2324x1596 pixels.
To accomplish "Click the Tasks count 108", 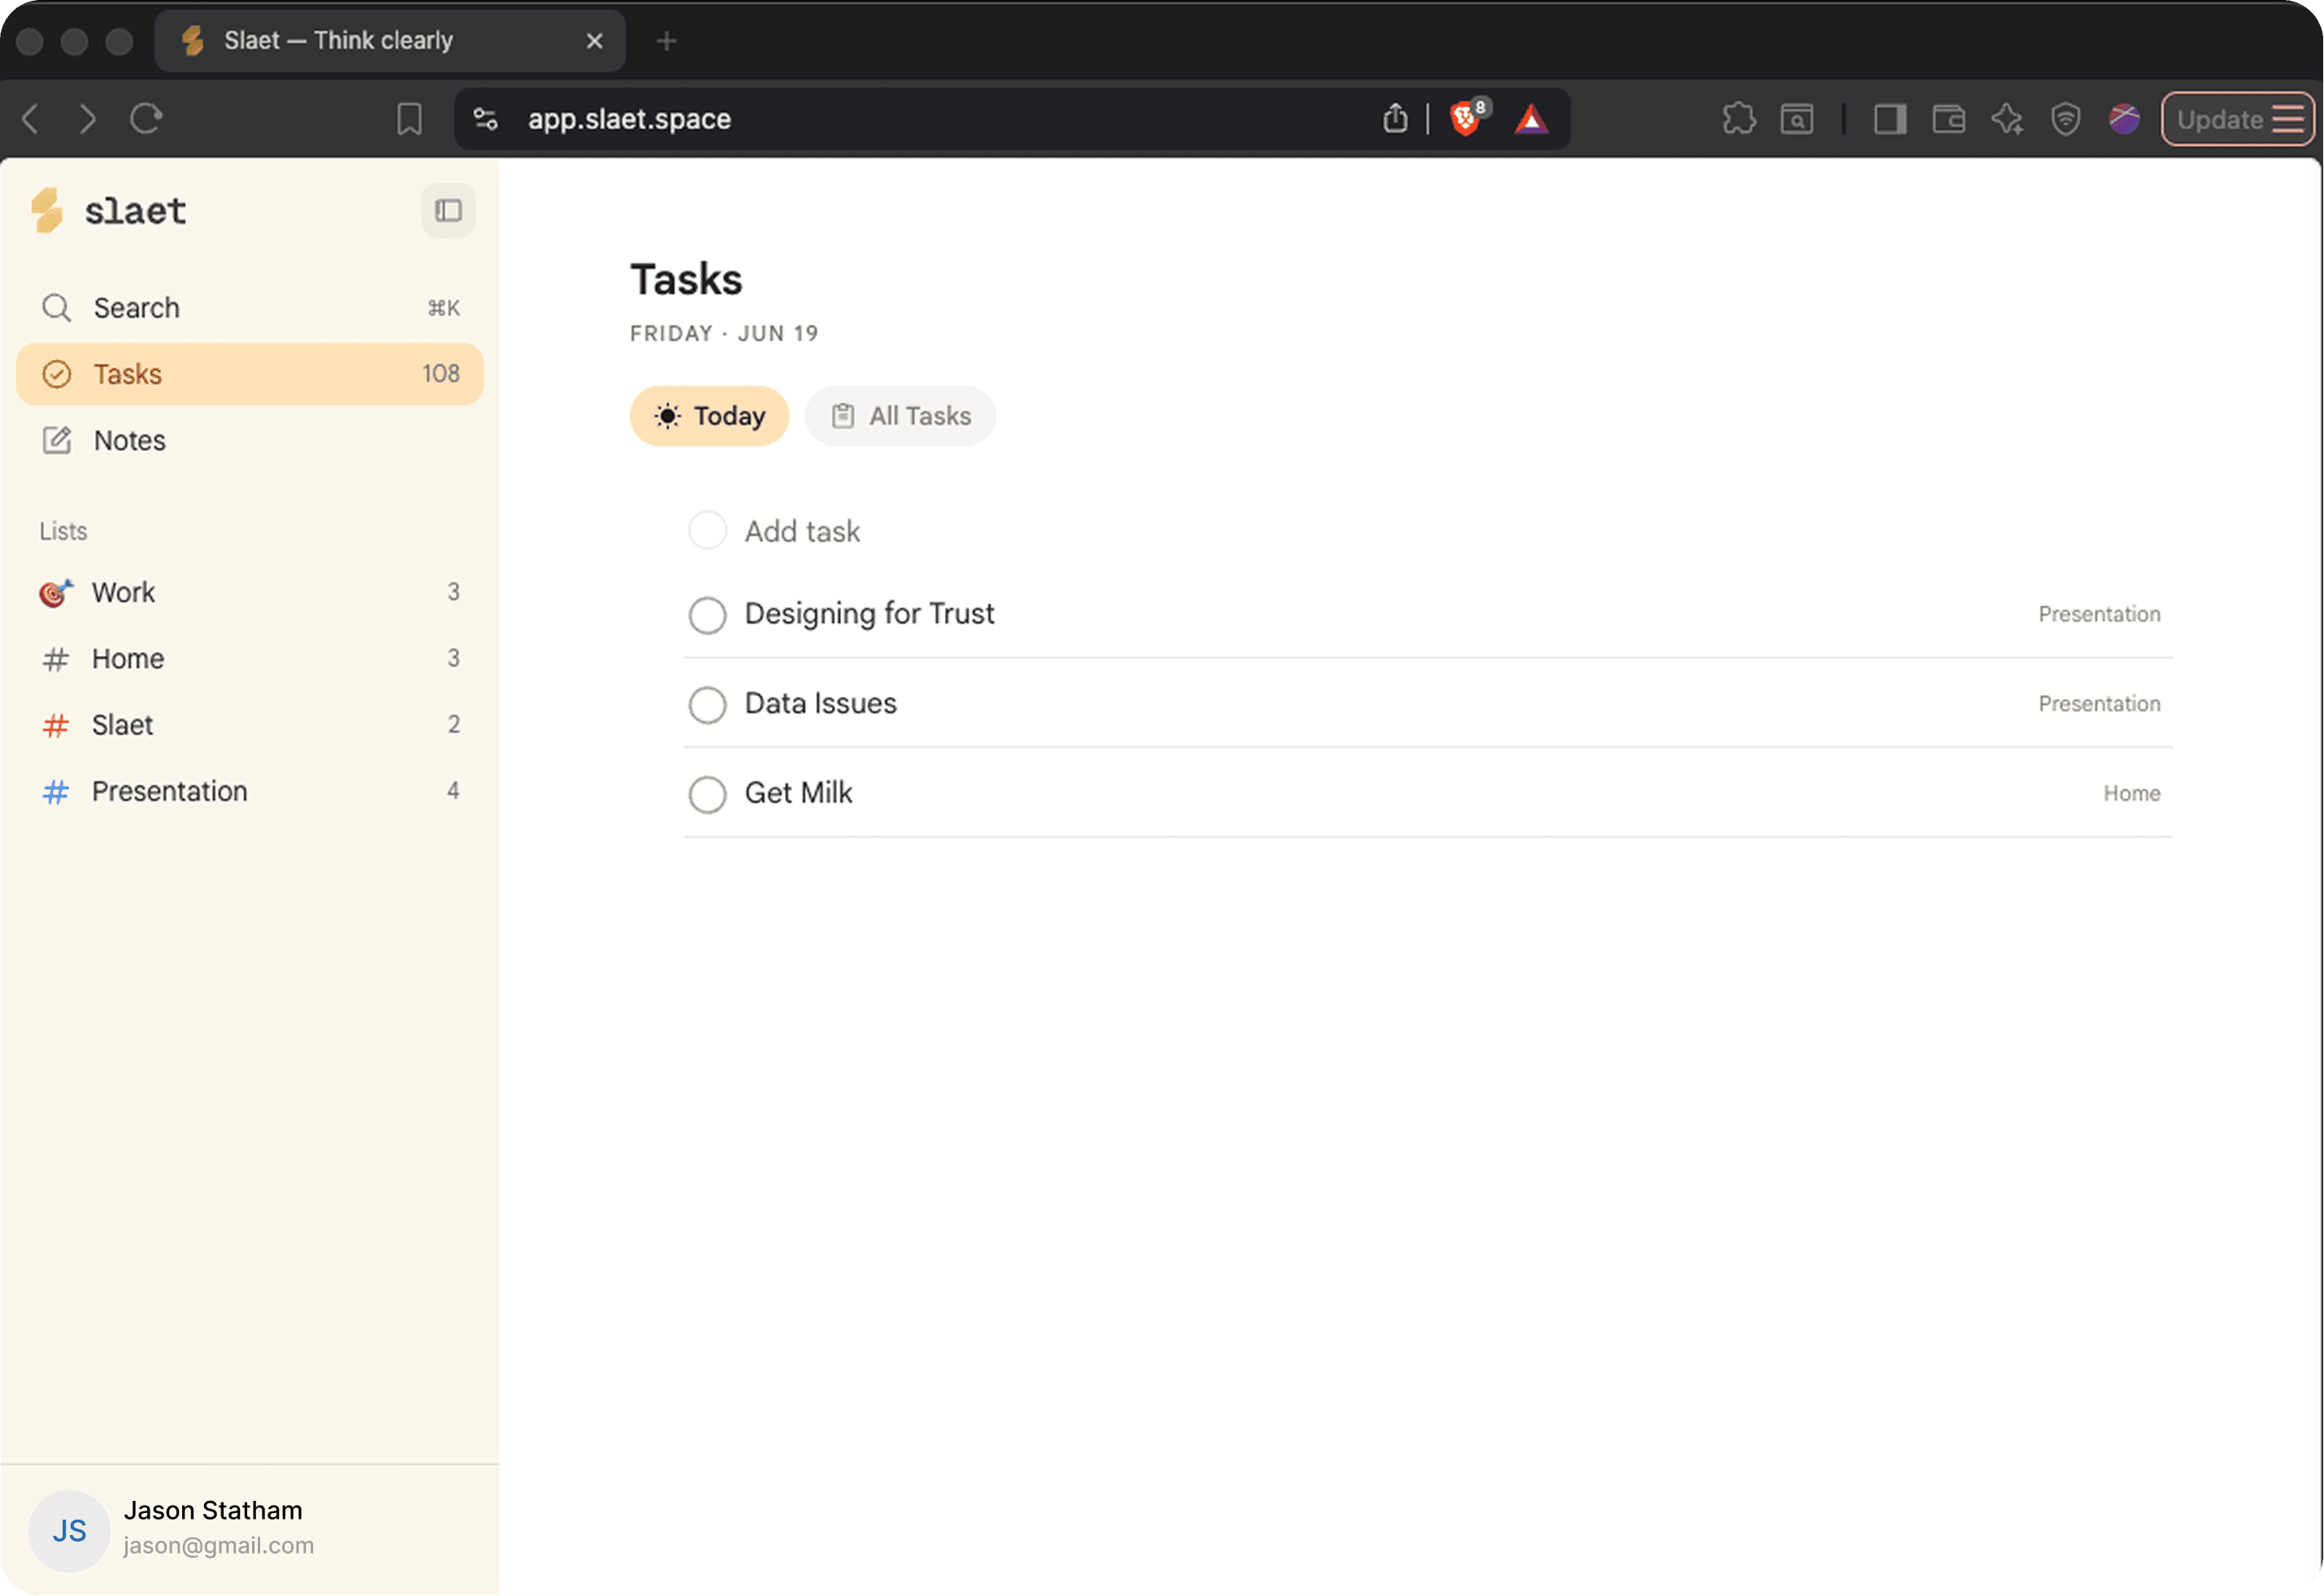I will point(440,374).
